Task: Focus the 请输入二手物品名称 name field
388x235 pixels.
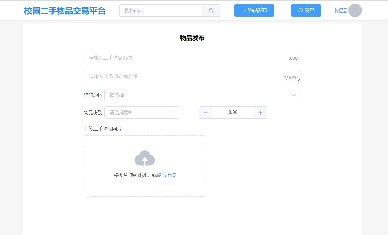Action: 192,58
